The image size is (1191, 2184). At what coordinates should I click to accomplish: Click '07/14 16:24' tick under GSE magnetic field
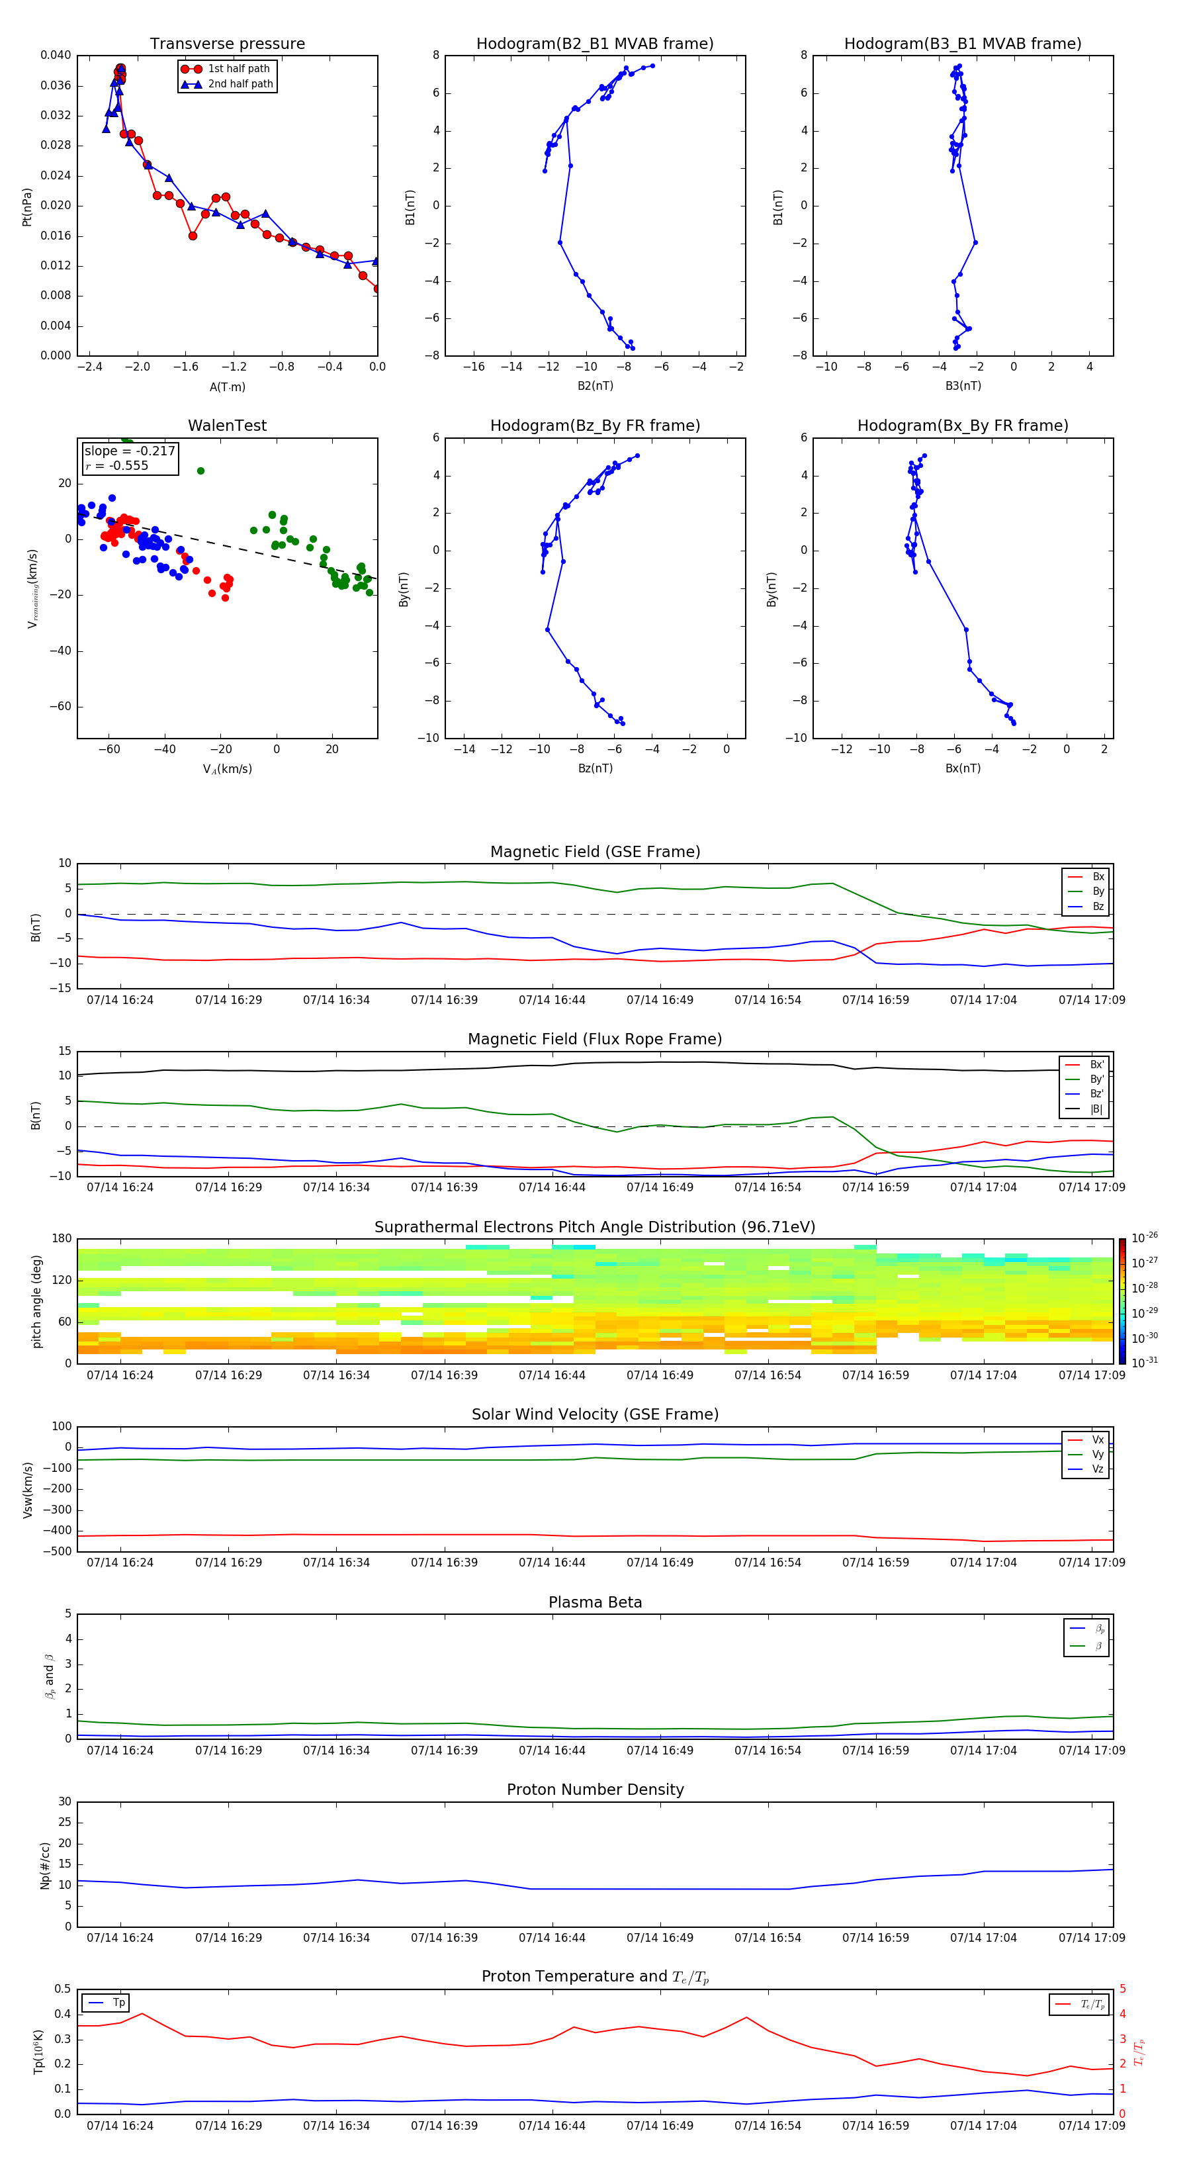(x=120, y=1001)
